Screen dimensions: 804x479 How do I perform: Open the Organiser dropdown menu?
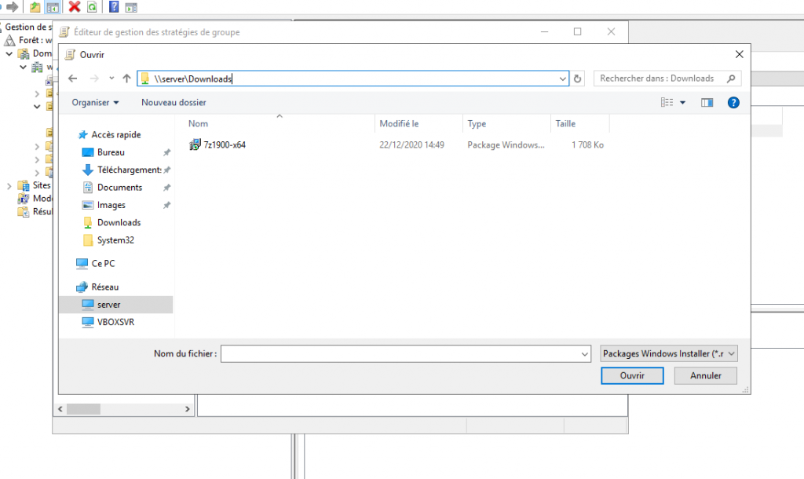[x=95, y=102]
